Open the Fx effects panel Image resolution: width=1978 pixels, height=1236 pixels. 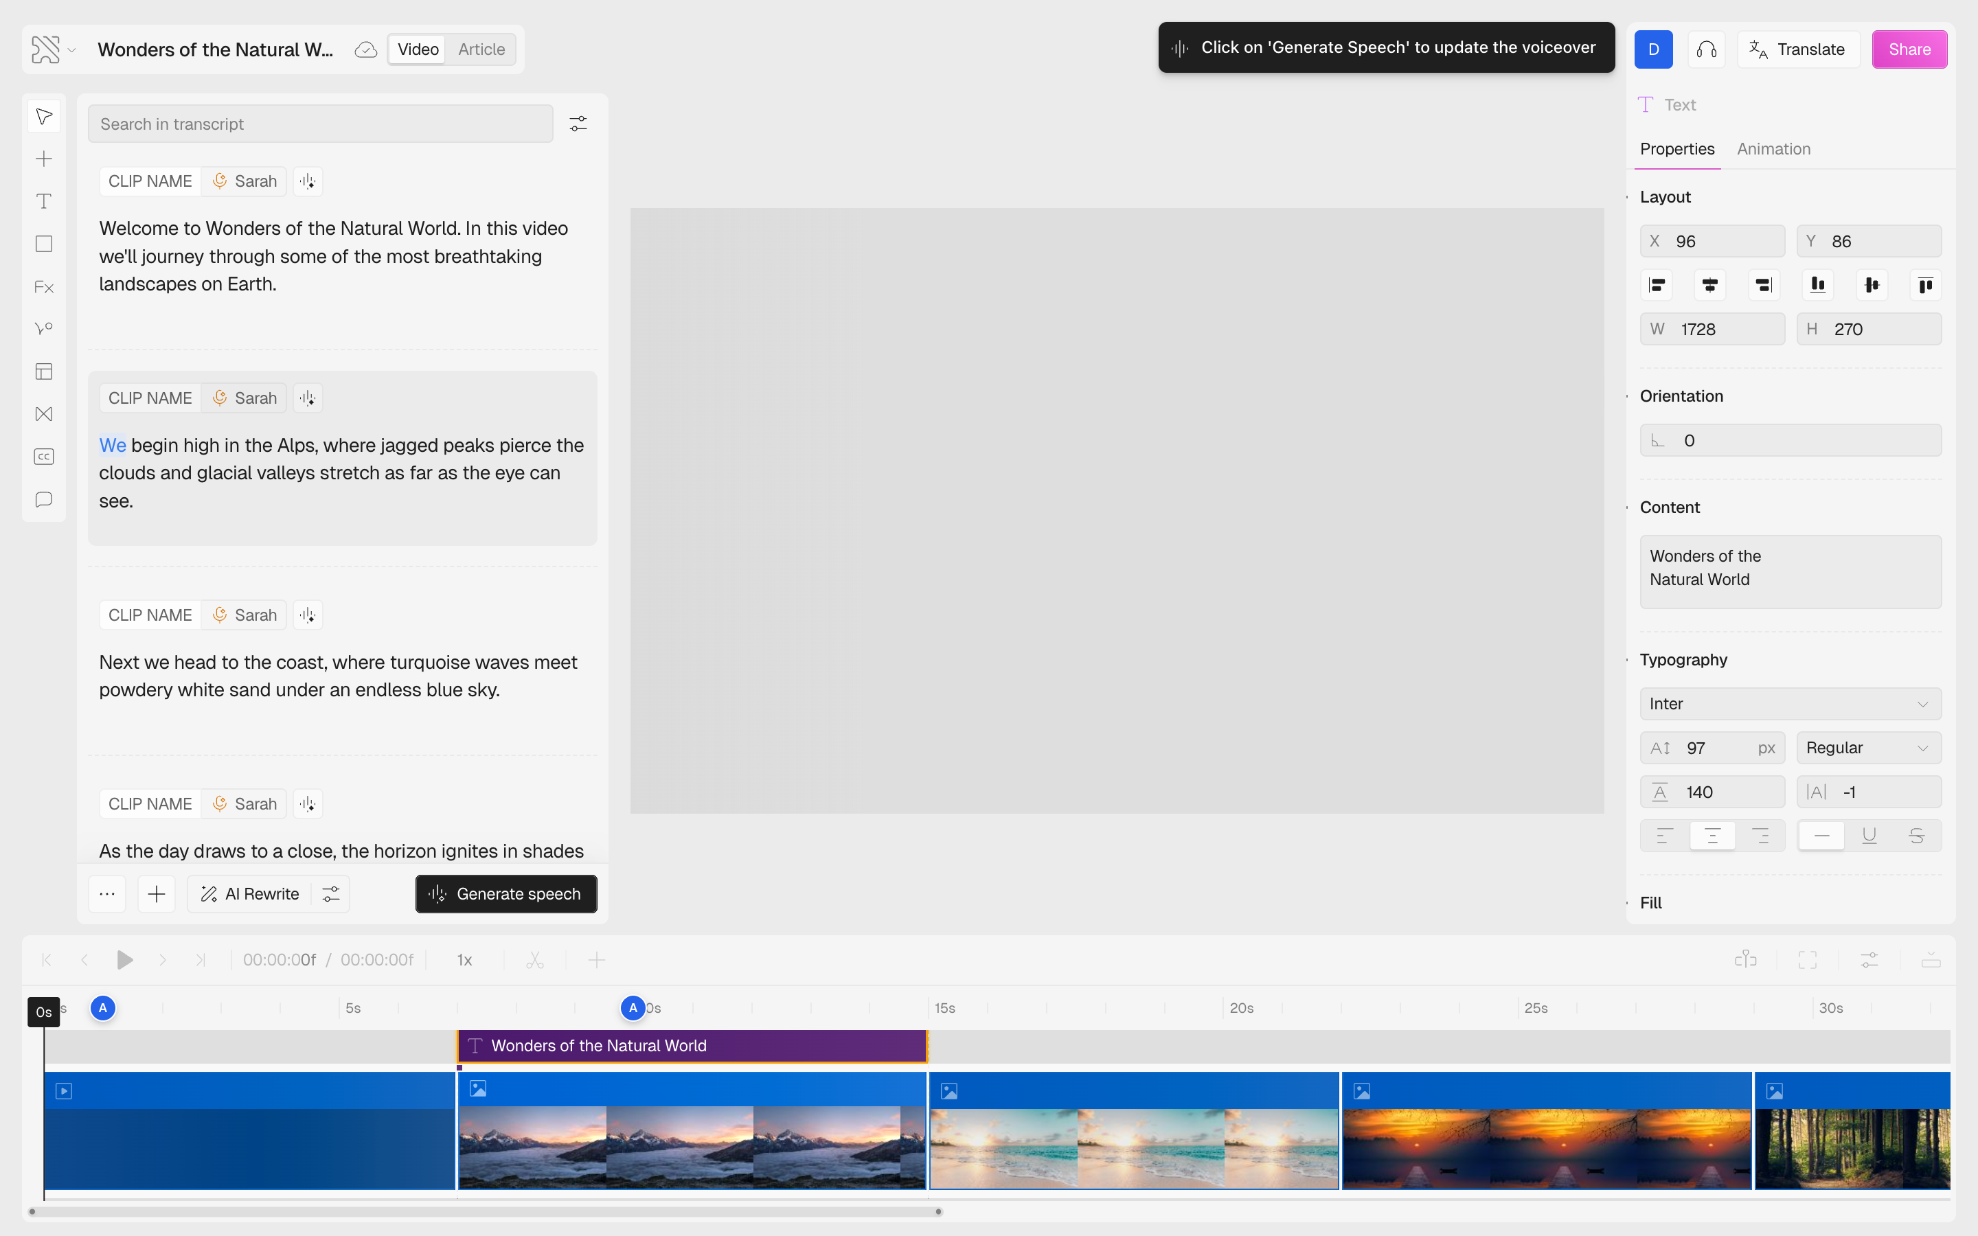(x=44, y=287)
